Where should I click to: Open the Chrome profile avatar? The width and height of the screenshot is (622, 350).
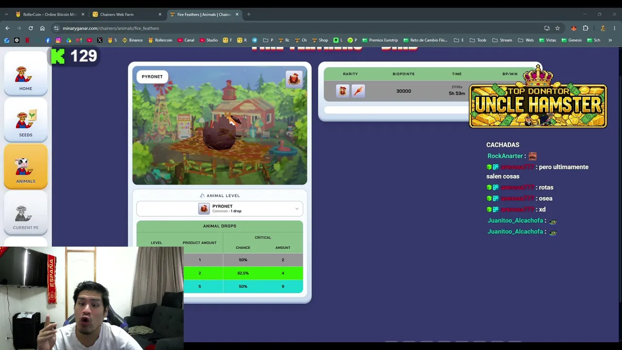click(x=603, y=28)
